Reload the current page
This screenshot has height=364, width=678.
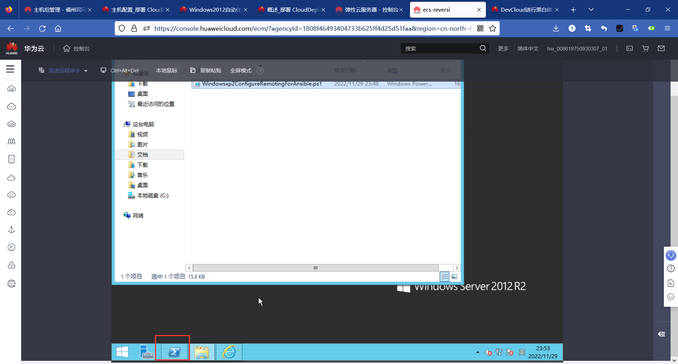[42, 29]
